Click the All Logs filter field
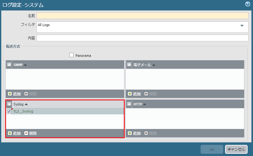Image resolution: width=253 pixels, height=156 pixels. (x=143, y=27)
